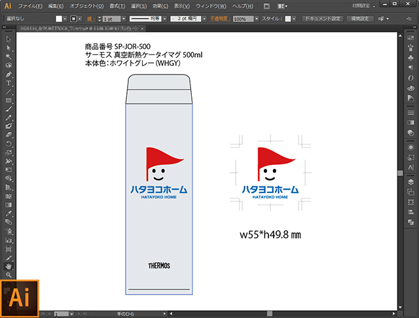The height and width of the screenshot is (318, 419).
Task: Select the Pen tool
Action: pos(9,74)
